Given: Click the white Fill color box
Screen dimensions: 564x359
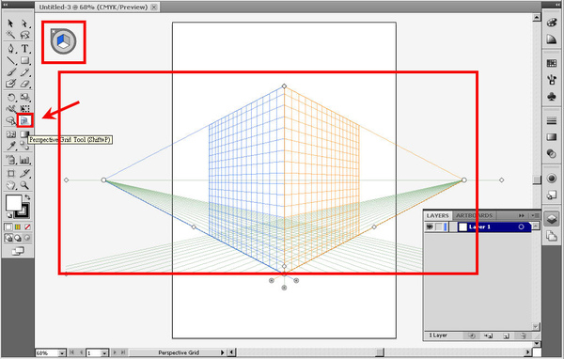Looking at the screenshot, I should click(x=13, y=203).
